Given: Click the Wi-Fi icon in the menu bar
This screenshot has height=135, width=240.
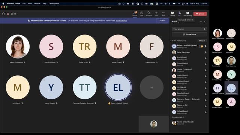Looking at the screenshot, I should pyautogui.click(x=179, y=3).
